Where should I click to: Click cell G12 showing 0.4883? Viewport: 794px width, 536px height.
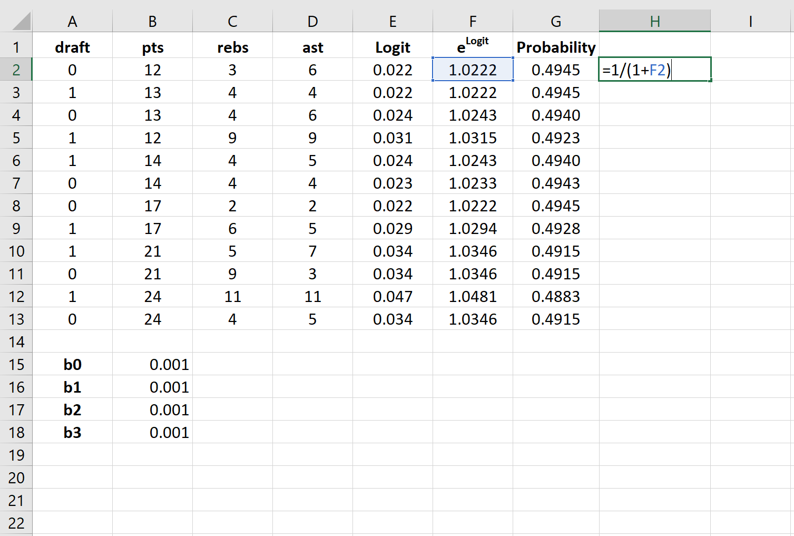[556, 297]
